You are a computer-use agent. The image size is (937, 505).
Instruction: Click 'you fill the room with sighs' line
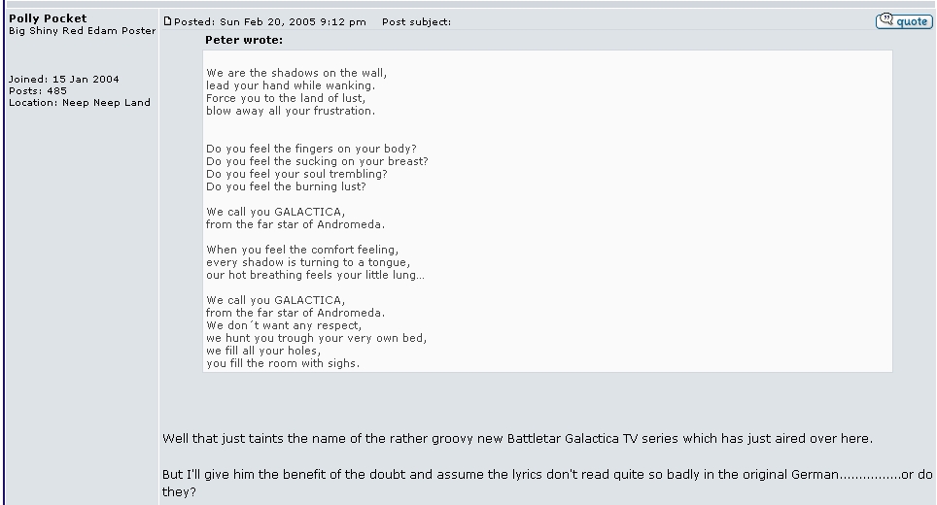point(283,363)
